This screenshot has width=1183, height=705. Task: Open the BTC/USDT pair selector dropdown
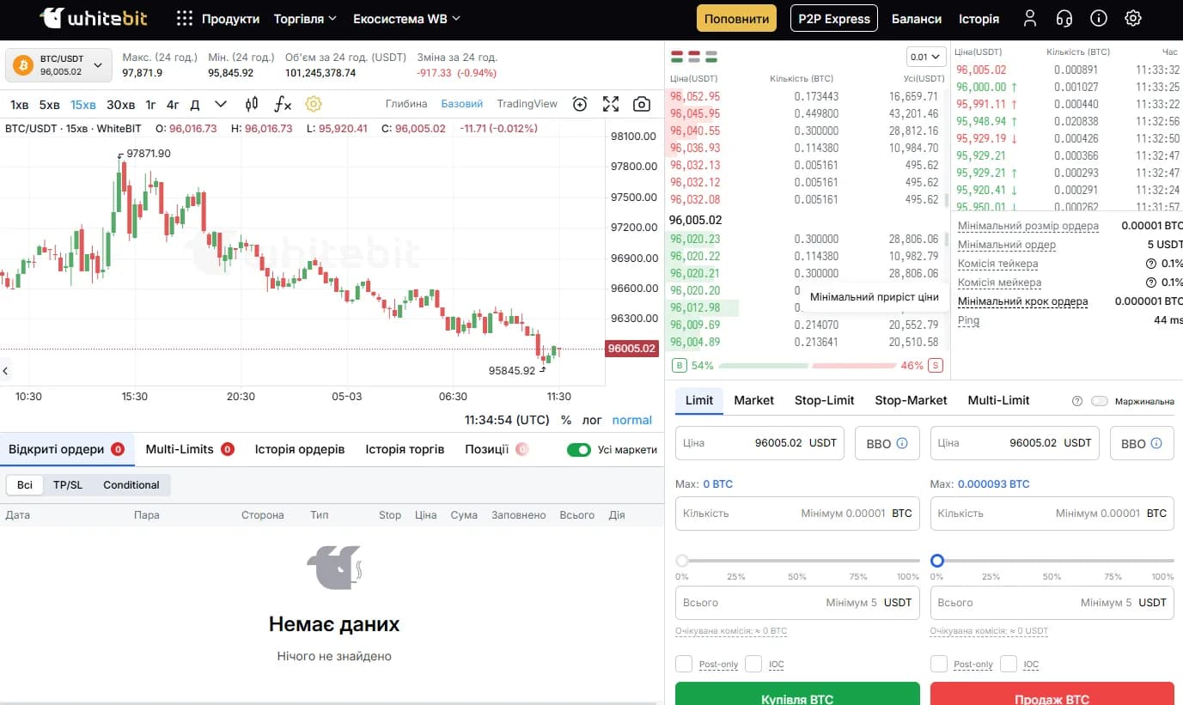59,65
